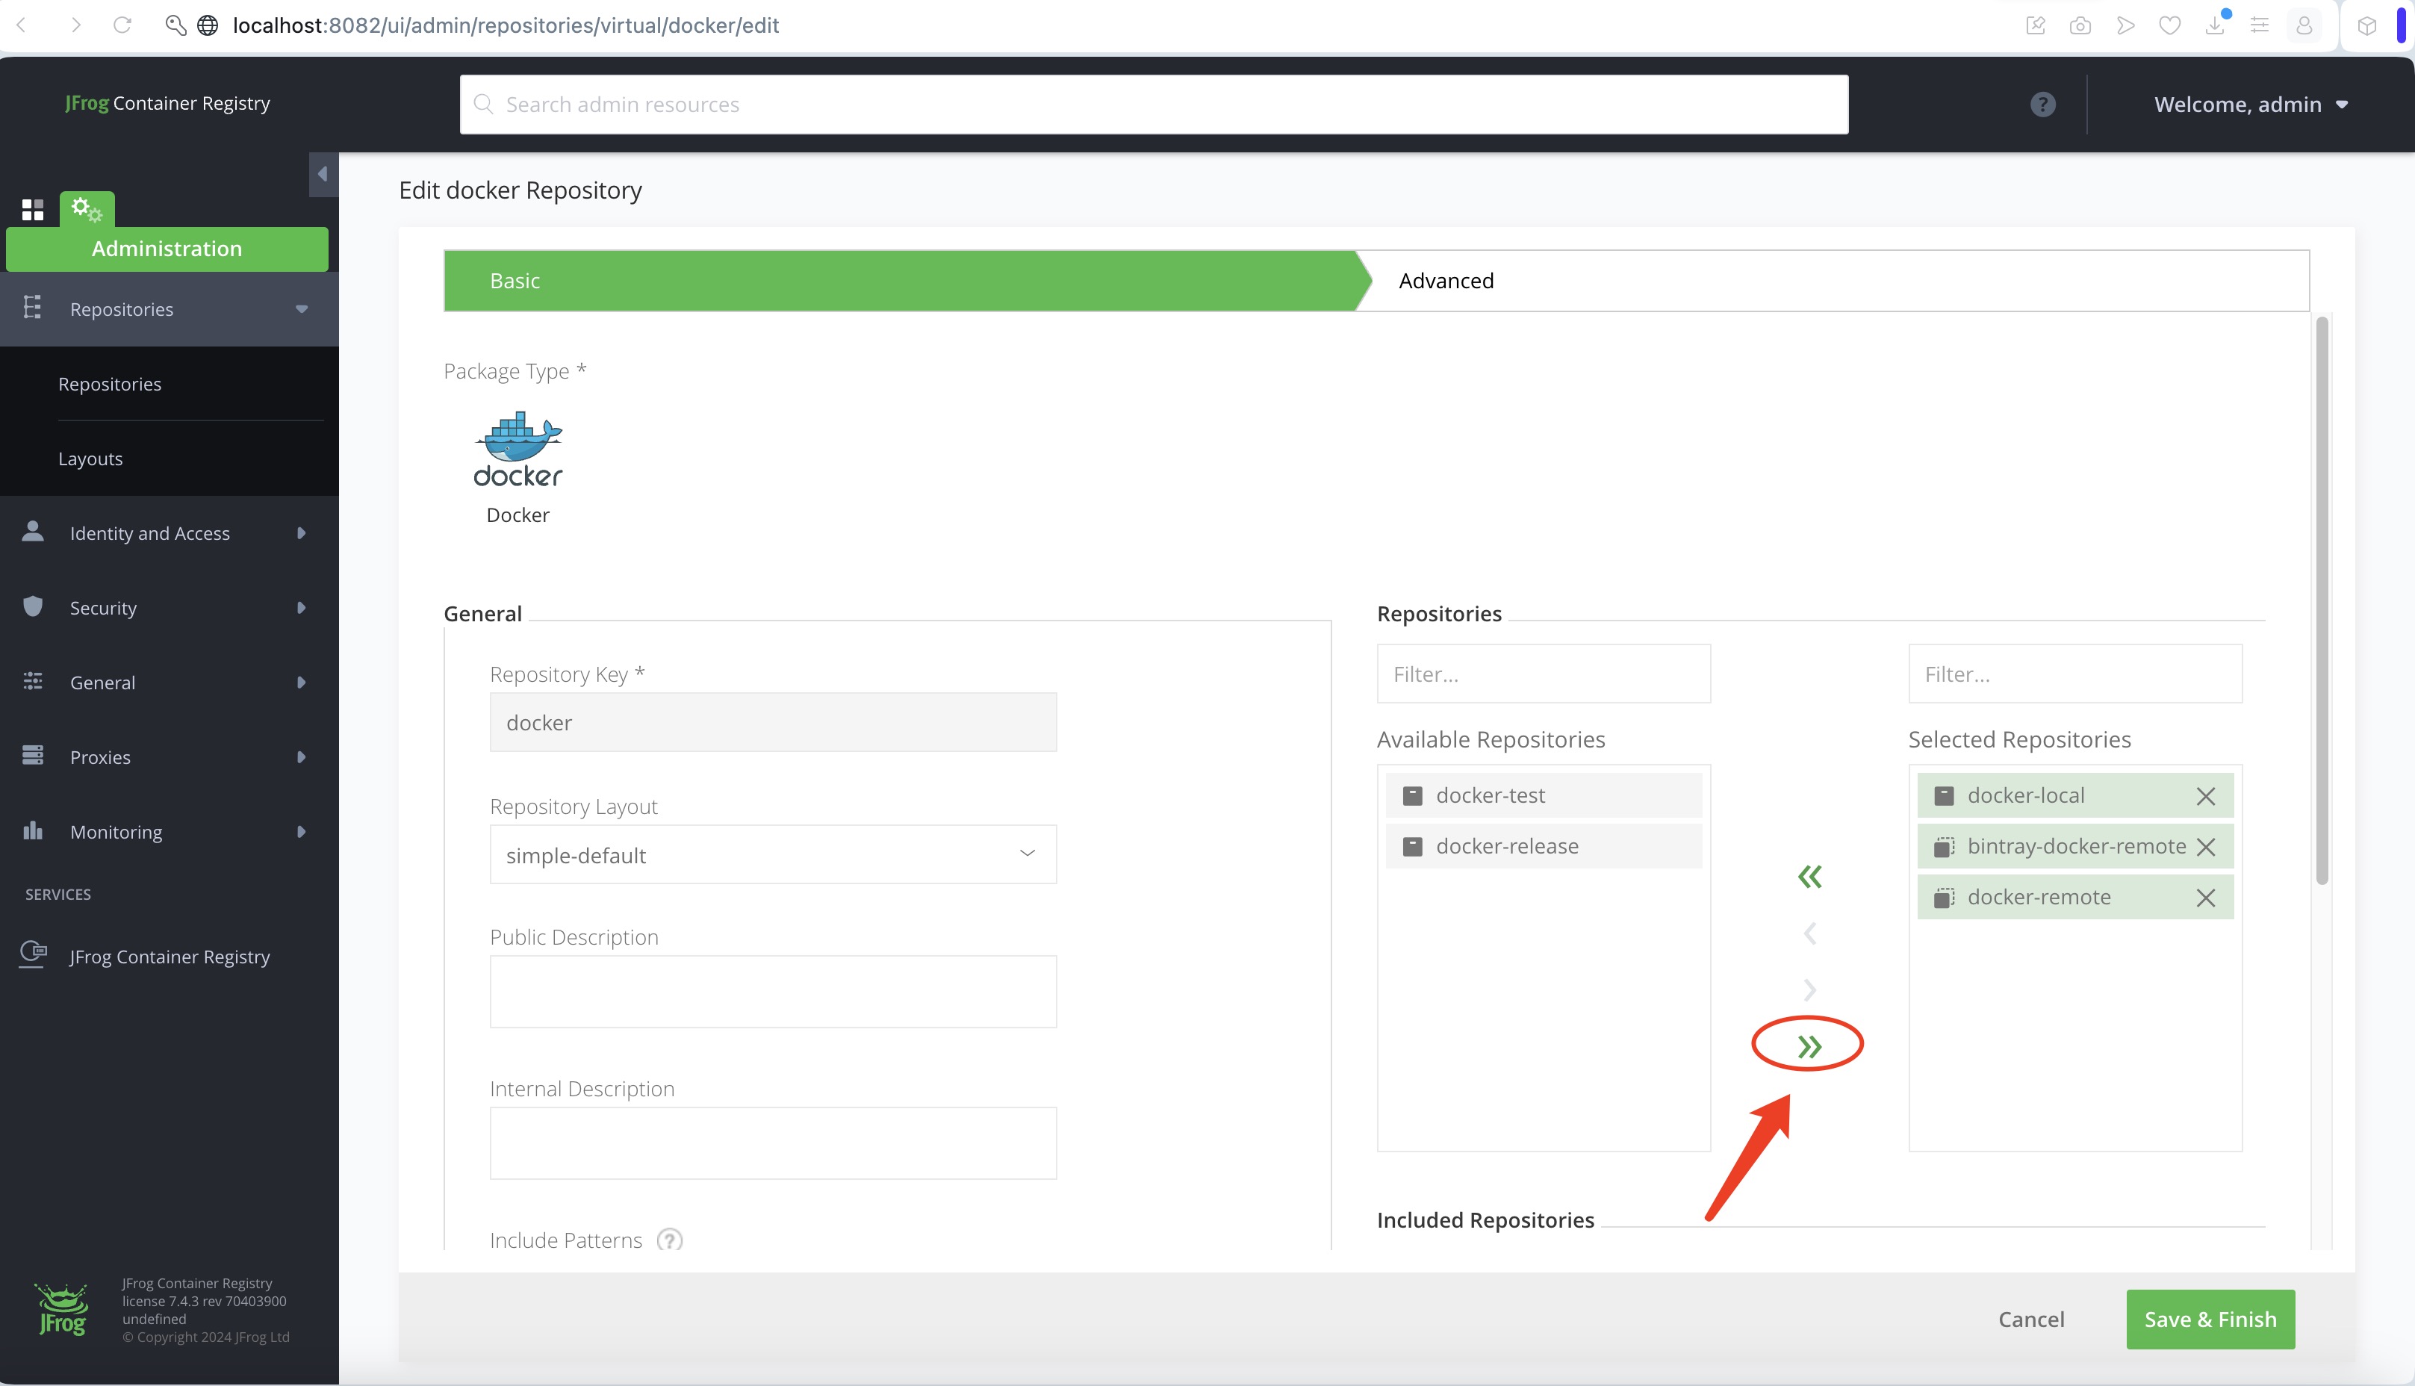Screen dimensions: 2415x1386
Task: Click the JFrog logo in footer
Action: (62, 1310)
